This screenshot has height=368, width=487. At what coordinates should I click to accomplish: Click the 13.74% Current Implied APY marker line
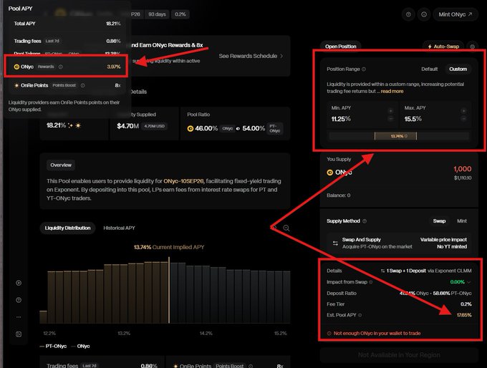click(x=169, y=290)
